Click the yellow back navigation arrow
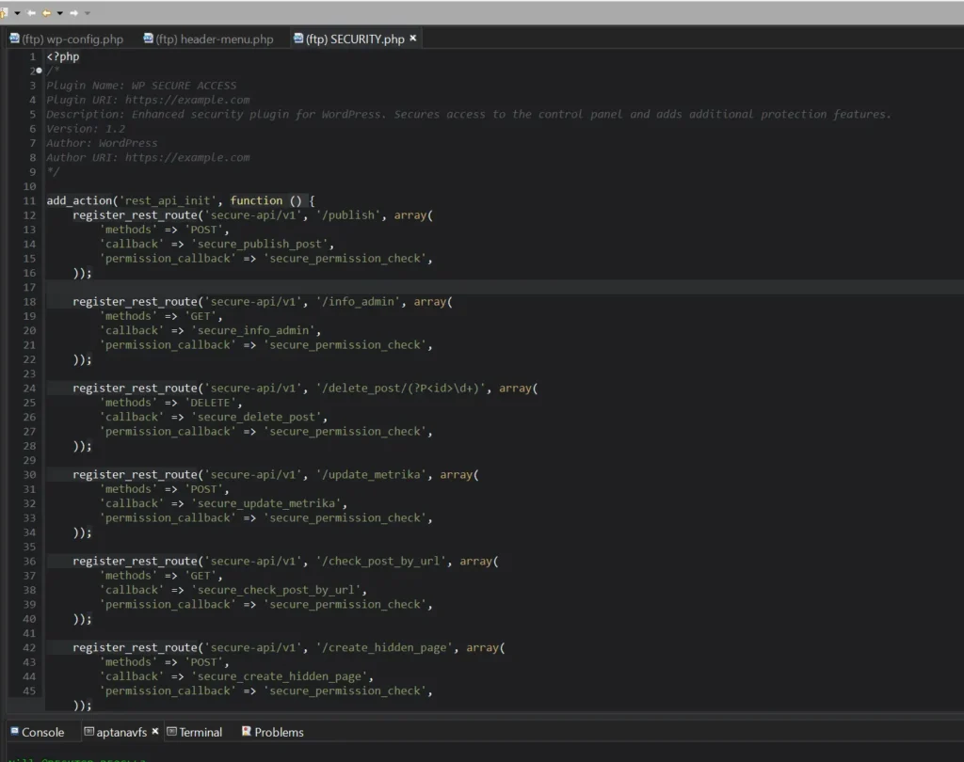This screenshot has height=762, width=964. [45, 13]
